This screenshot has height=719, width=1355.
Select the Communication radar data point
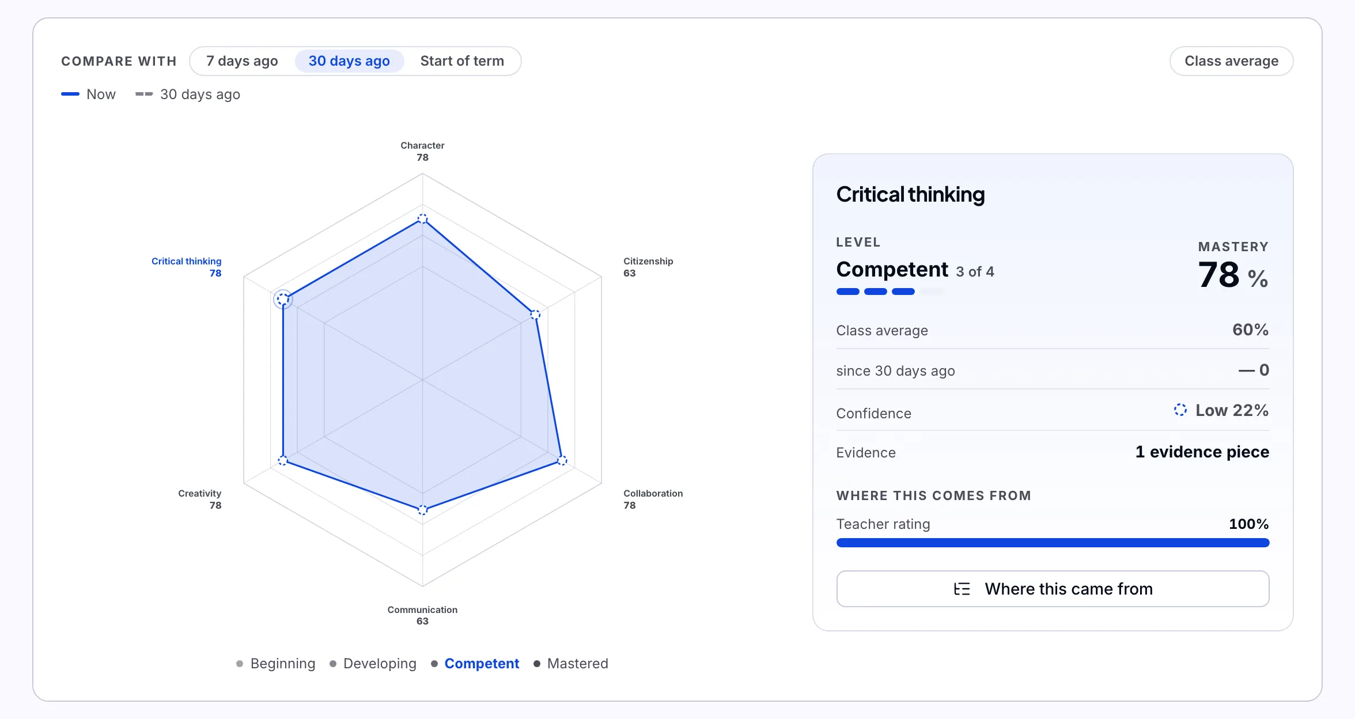[422, 510]
